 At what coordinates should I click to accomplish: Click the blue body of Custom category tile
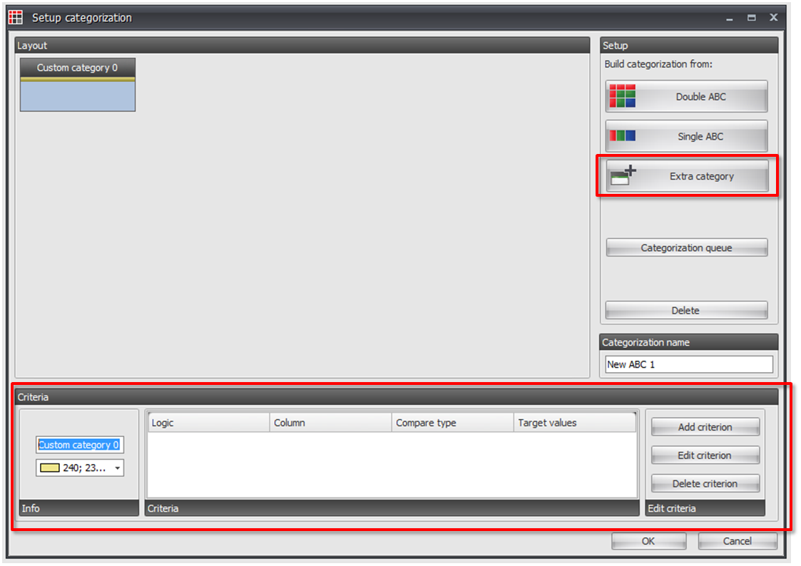pos(78,96)
